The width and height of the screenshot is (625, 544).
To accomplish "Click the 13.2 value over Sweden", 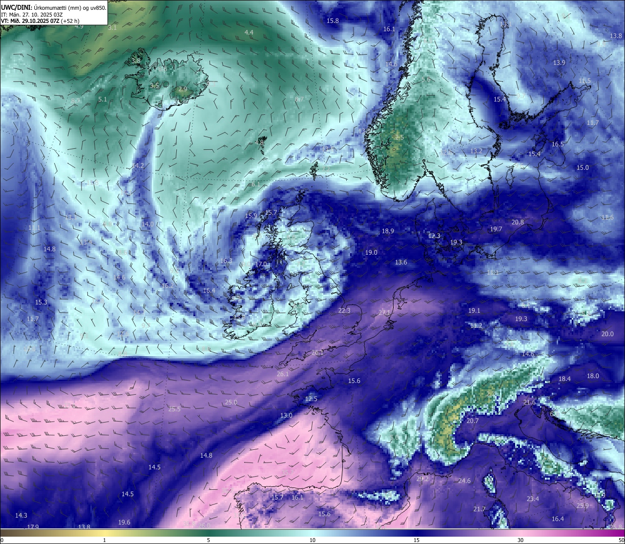I will (x=476, y=151).
